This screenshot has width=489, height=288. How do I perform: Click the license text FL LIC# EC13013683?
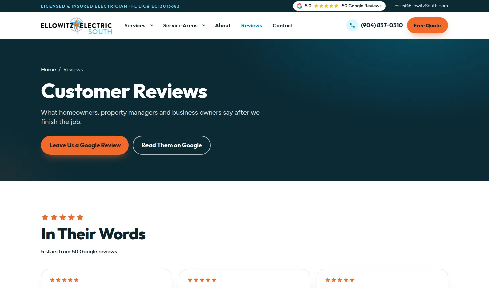[155, 6]
